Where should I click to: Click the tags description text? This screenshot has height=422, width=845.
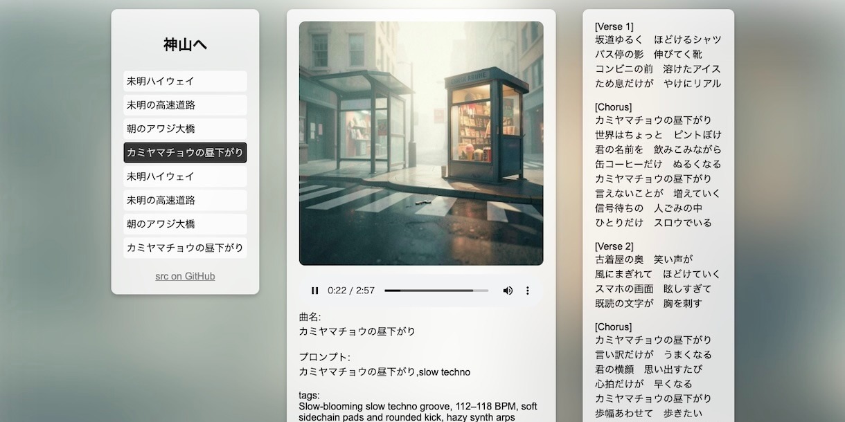(418, 411)
